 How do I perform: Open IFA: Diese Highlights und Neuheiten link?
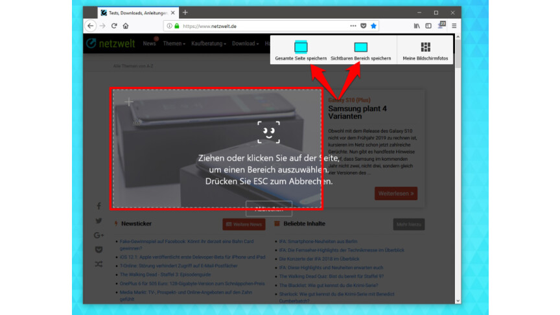tap(331, 267)
